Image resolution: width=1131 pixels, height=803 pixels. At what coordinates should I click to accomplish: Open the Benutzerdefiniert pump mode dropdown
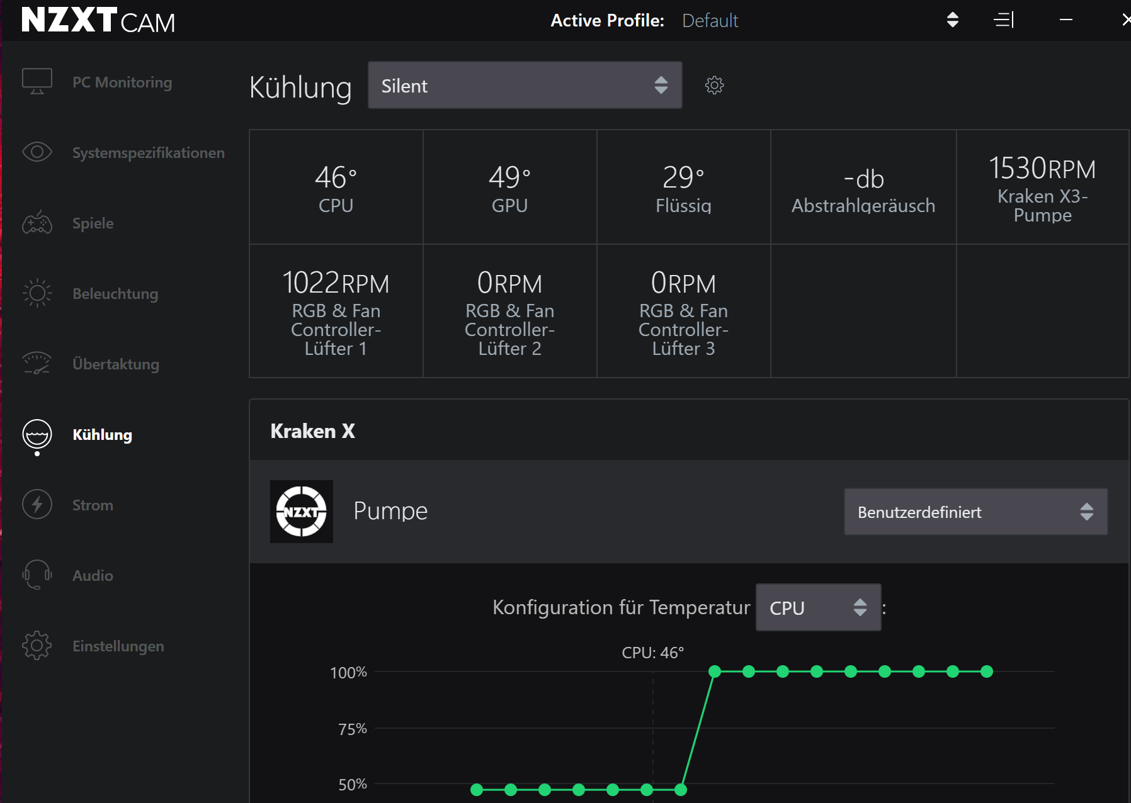975,512
